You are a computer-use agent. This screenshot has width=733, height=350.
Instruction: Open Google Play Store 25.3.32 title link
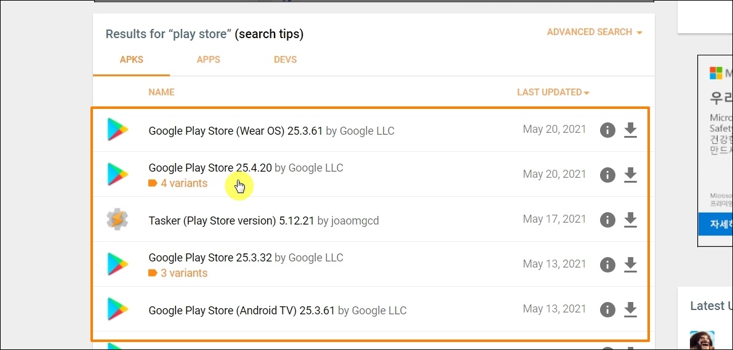[210, 258]
